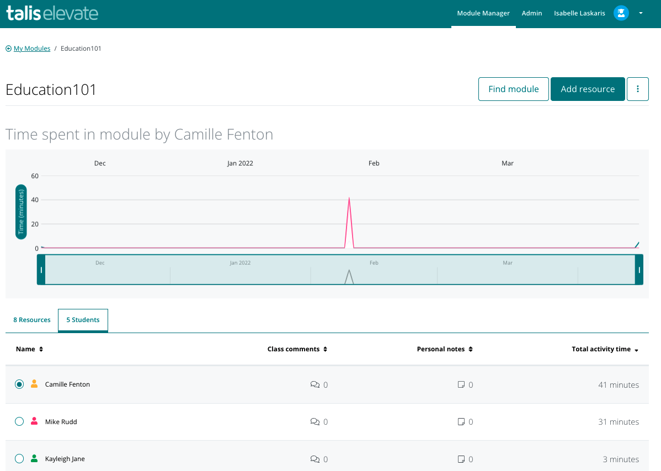
Task: Select Kayleigh Jane radio button
Action: [19, 458]
